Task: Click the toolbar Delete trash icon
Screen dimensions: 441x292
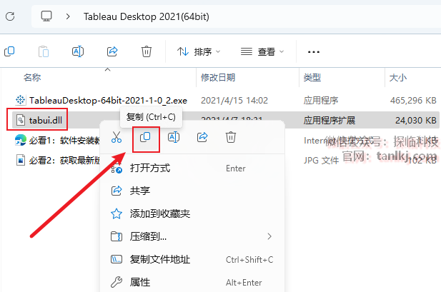Action: [147, 51]
